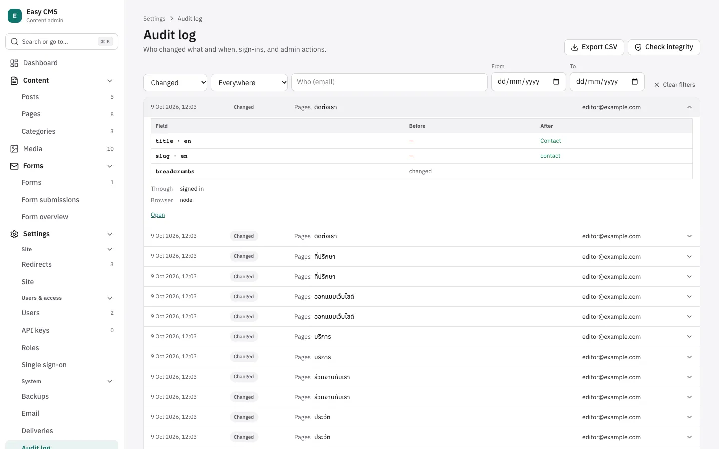Click the second ติดต่อเรา page entry
The image size is (719, 449).
(421, 236)
